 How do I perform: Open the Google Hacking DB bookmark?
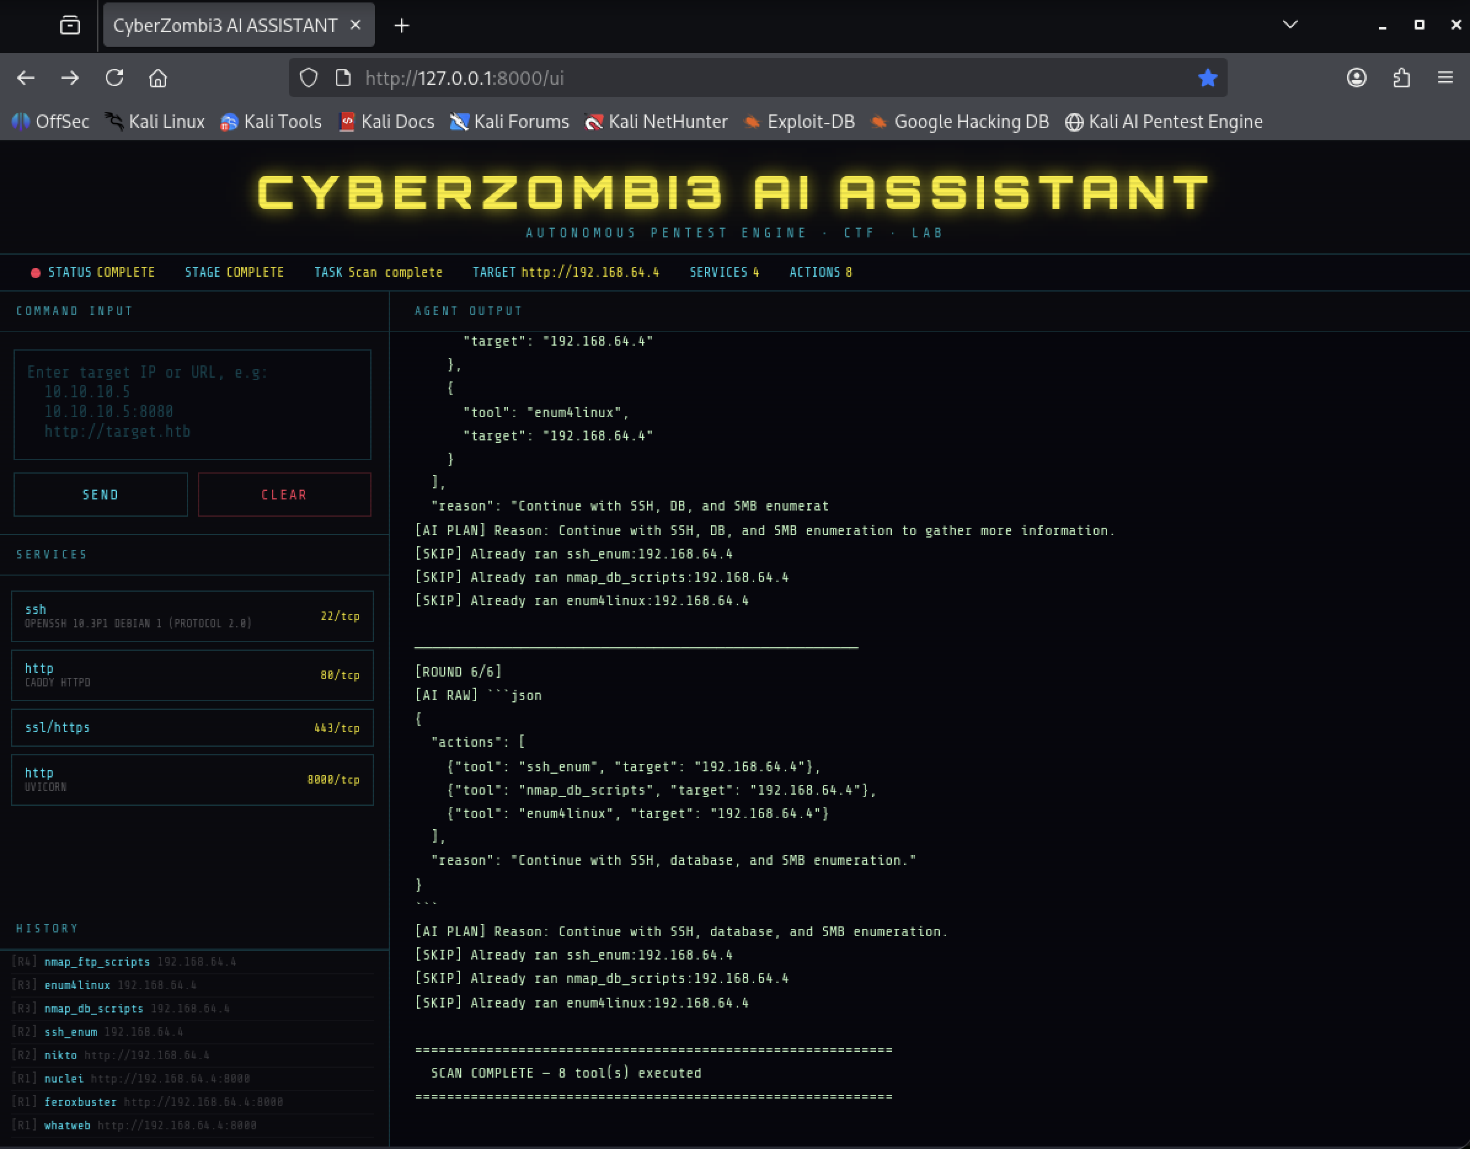[x=960, y=122]
